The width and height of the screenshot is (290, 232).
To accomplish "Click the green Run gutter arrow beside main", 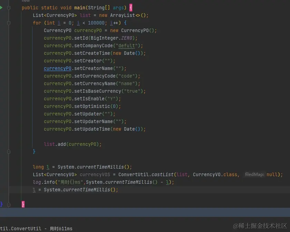I will pyautogui.click(x=1, y=8).
